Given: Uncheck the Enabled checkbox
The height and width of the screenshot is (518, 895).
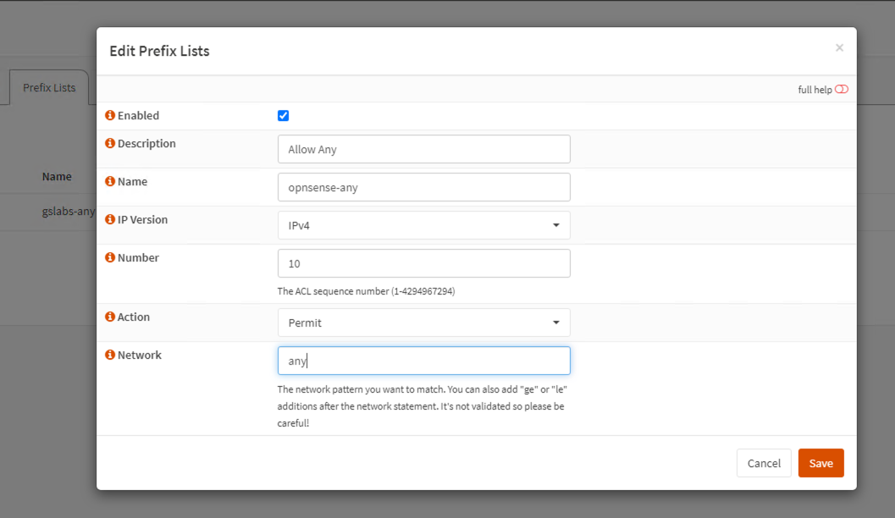Looking at the screenshot, I should click(x=283, y=116).
